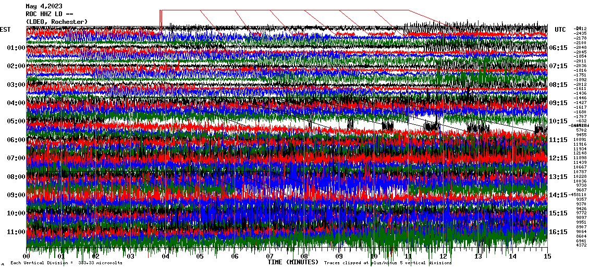Screen dimensions: 589x270
Task: Select the 11:00 EST row label
Action: (x=16, y=232)
